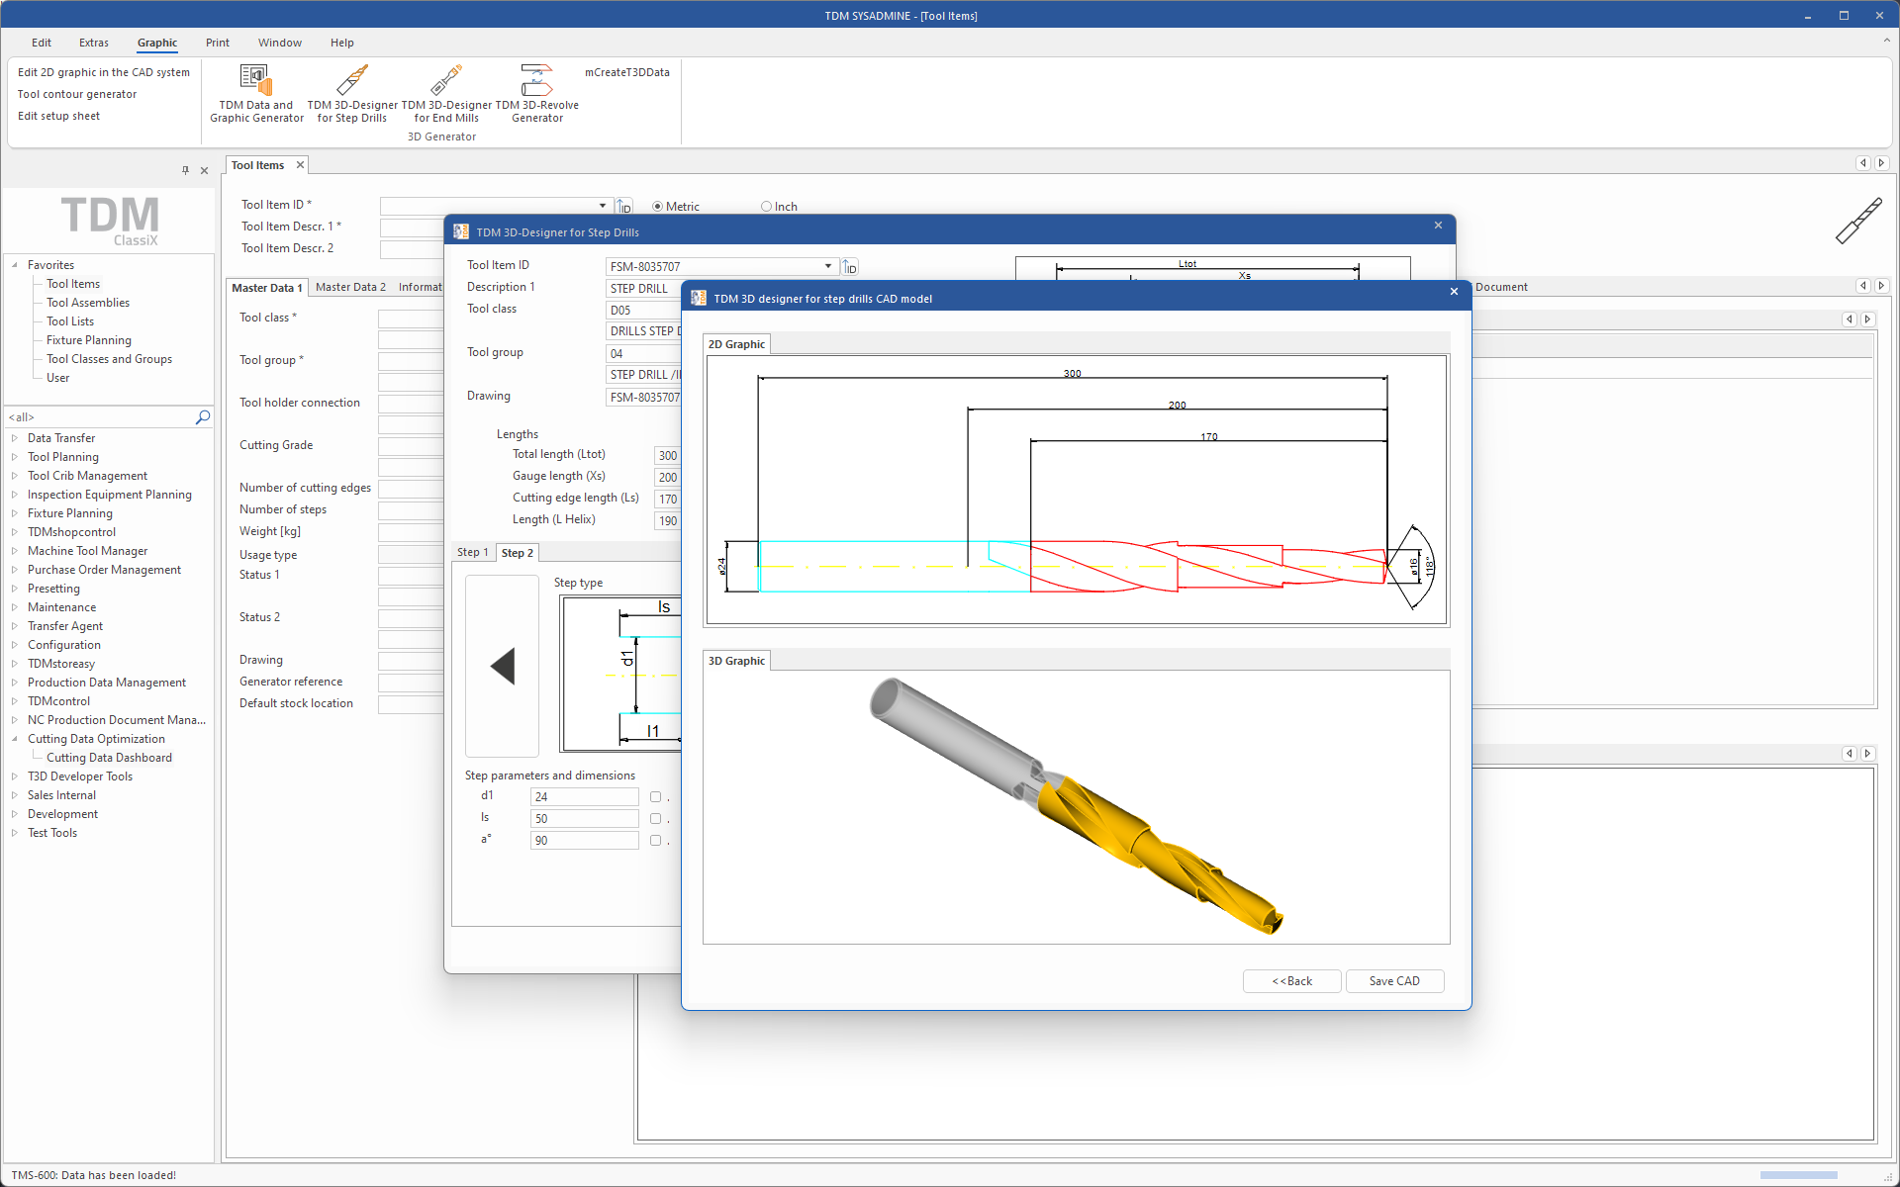Image resolution: width=1900 pixels, height=1187 pixels.
Task: Click the ls value field containing 50
Action: [585, 819]
